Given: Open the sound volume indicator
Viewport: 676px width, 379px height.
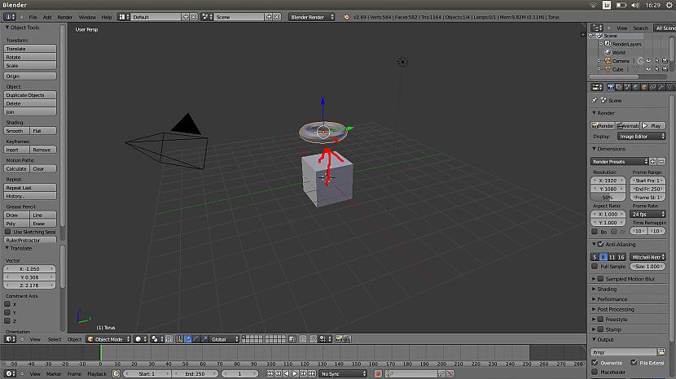Looking at the screenshot, I should point(635,5).
